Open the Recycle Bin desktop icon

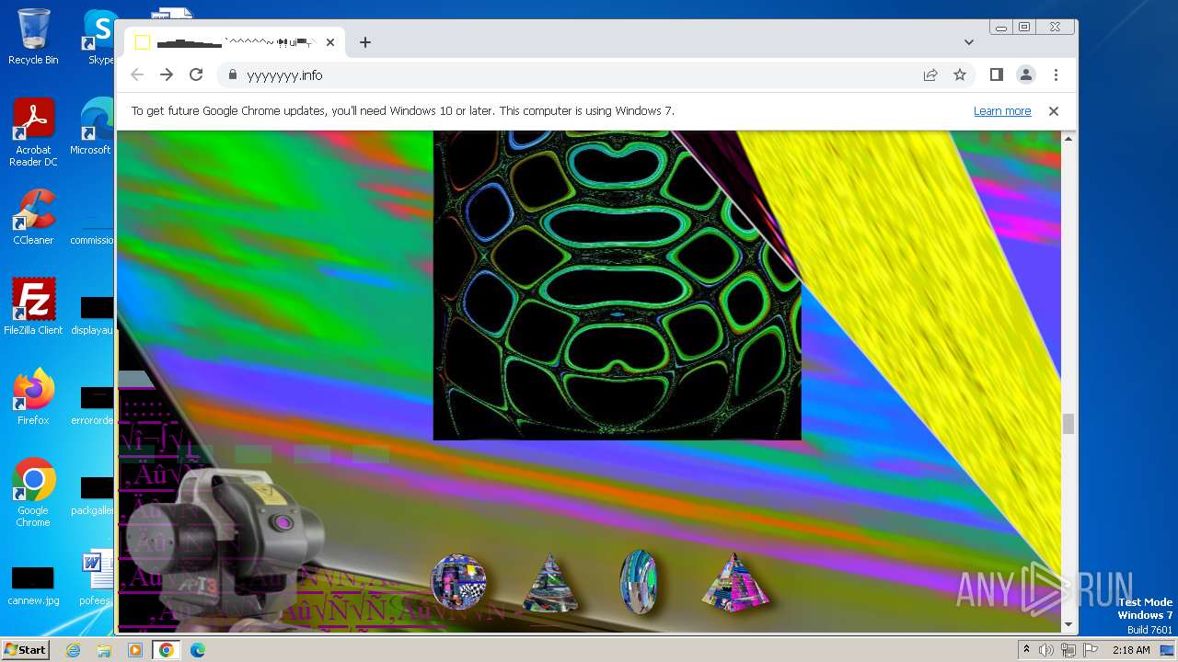(33, 37)
